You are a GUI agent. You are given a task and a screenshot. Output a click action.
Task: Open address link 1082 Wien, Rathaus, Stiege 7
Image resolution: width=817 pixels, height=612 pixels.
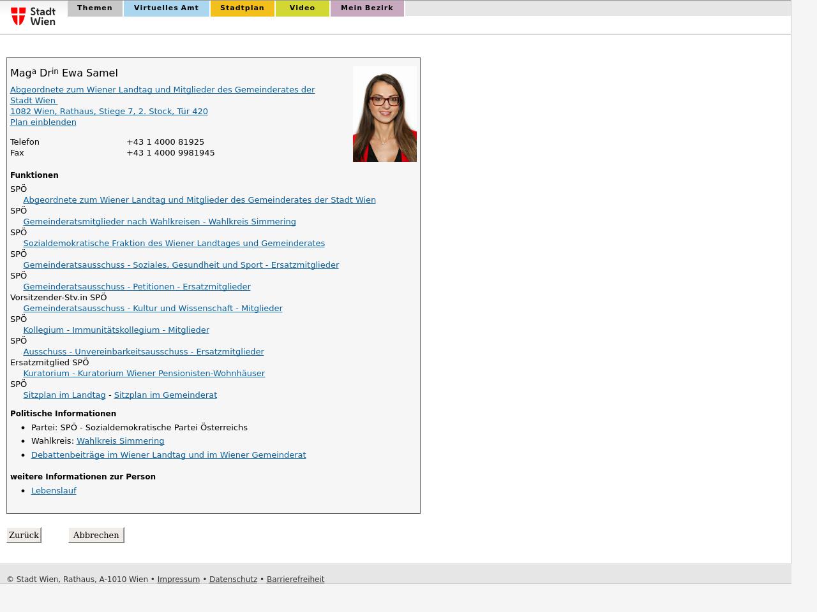[109, 111]
